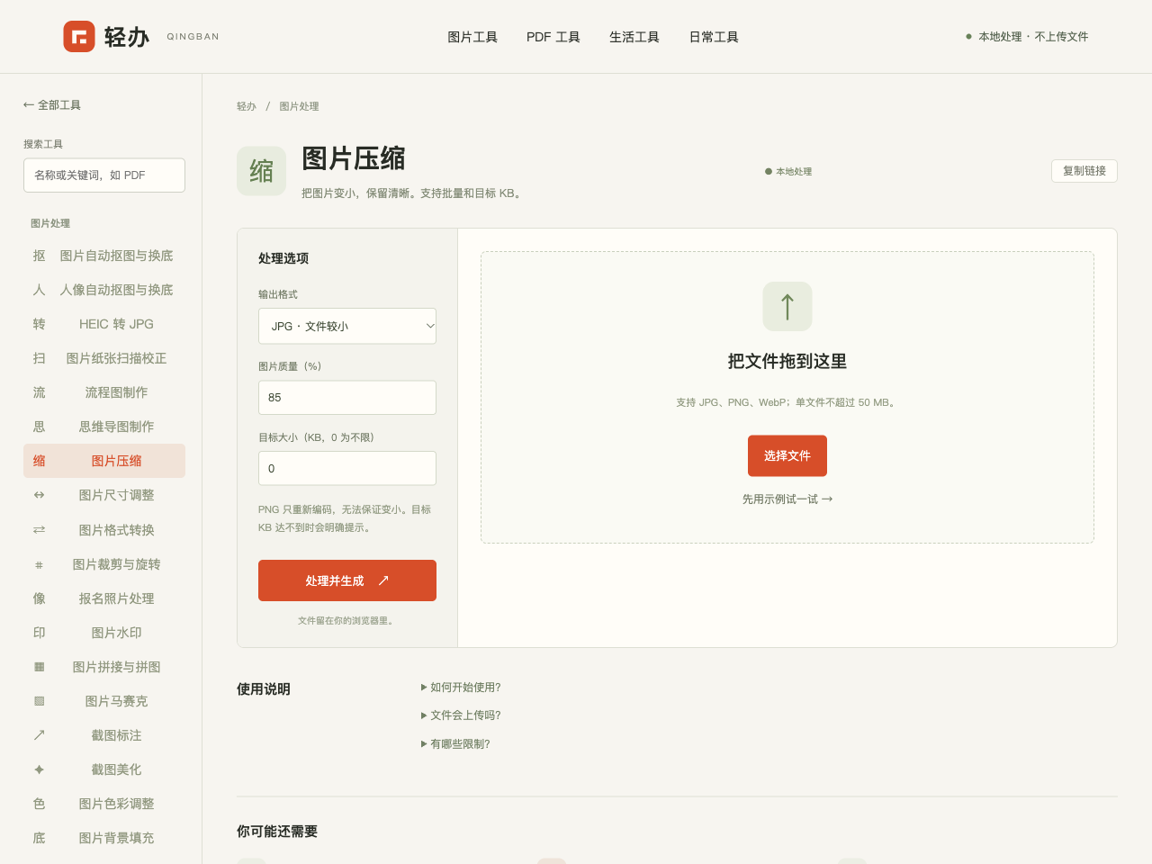This screenshot has width=1152, height=864.
Task: Click the 像 icon beside 报名照片处理
Action: 39,598
